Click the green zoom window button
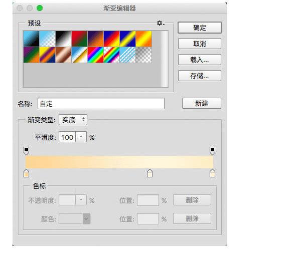 pyautogui.click(x=40, y=8)
